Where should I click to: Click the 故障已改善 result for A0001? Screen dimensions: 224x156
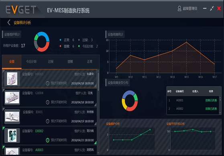click(x=211, y=101)
